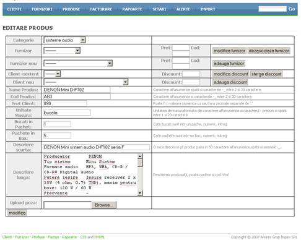Click the Browse button
This screenshot has height=240, width=301.
tap(104, 205)
